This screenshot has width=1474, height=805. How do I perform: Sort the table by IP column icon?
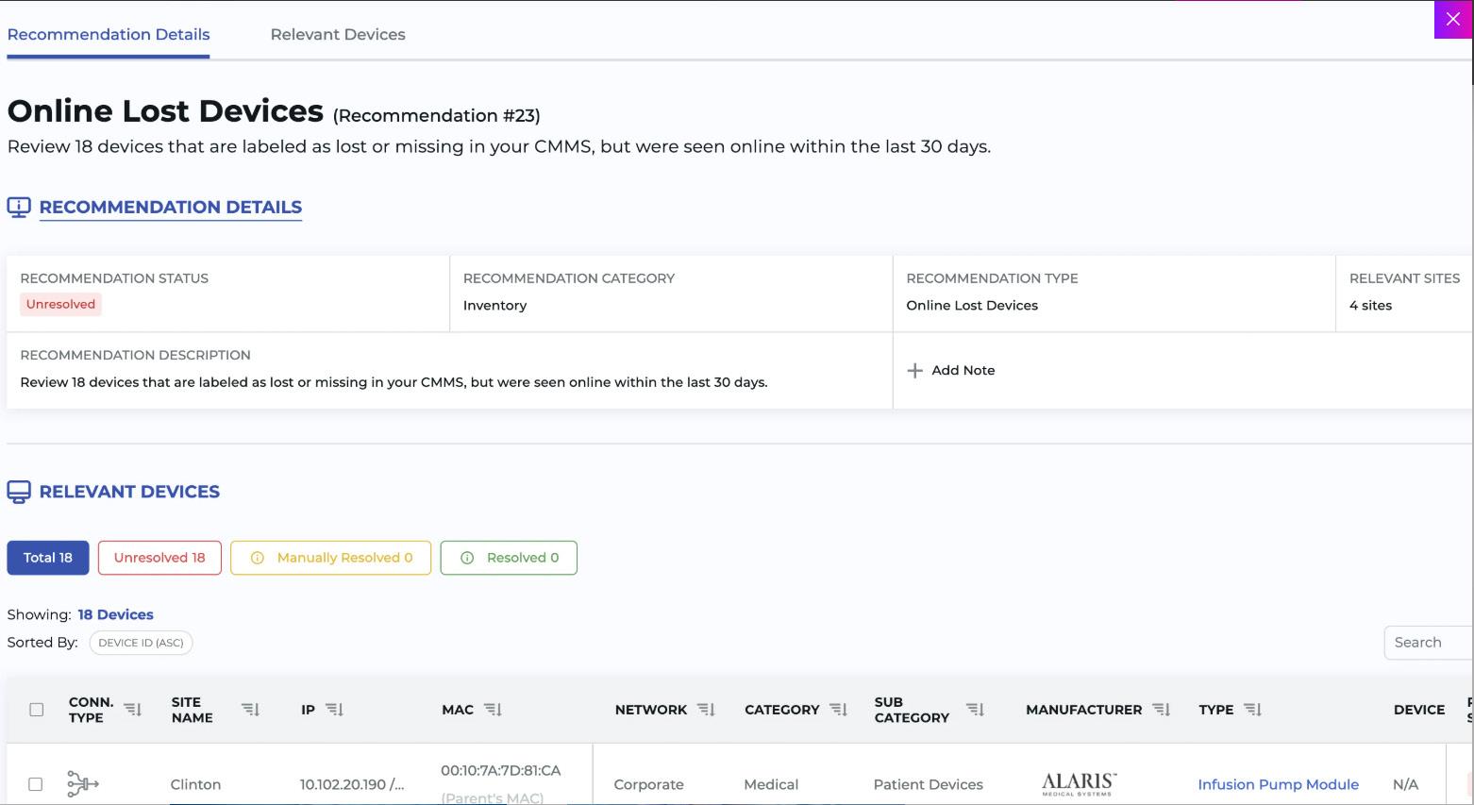click(x=335, y=710)
